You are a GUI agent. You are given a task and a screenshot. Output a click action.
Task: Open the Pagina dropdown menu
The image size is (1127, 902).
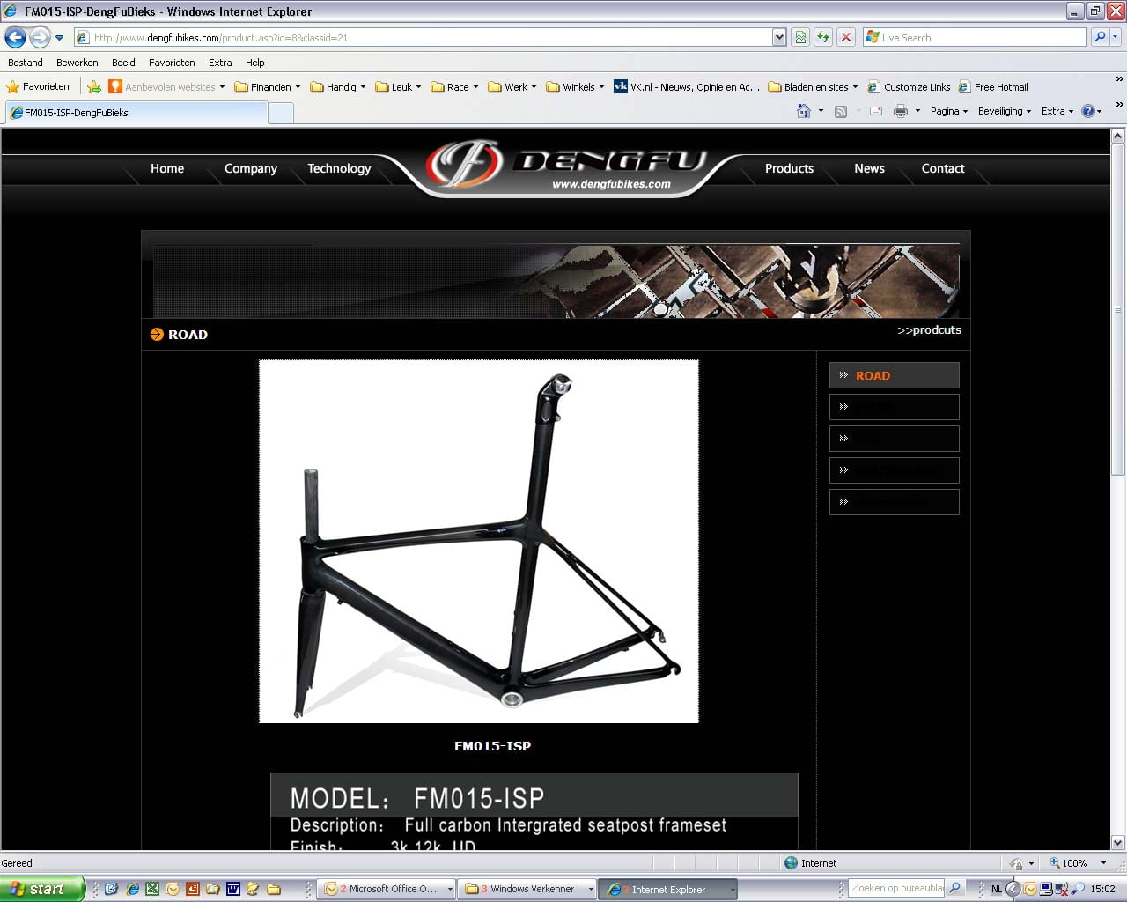click(x=948, y=111)
